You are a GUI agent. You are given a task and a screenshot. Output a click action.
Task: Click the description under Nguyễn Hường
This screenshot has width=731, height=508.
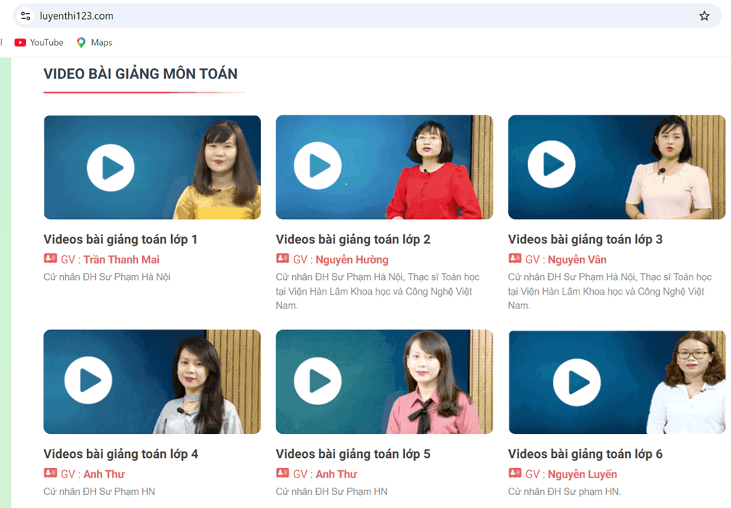pyautogui.click(x=378, y=291)
